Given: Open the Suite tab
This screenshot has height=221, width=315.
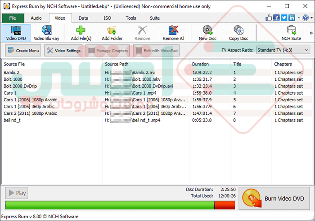Looking at the screenshot, I should point(155,18).
